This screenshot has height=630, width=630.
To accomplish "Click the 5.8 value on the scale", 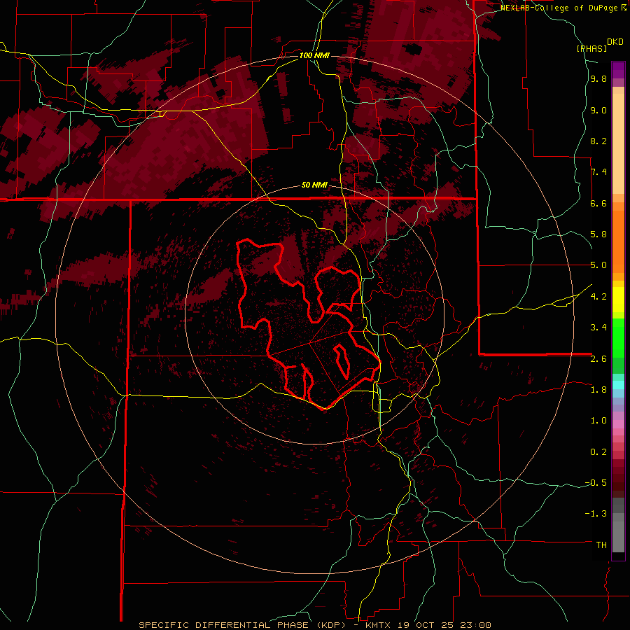I will pyautogui.click(x=598, y=234).
